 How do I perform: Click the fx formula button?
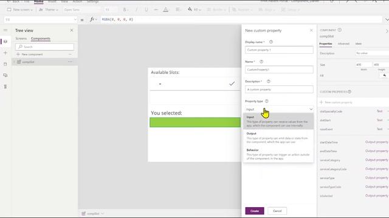tap(93, 19)
